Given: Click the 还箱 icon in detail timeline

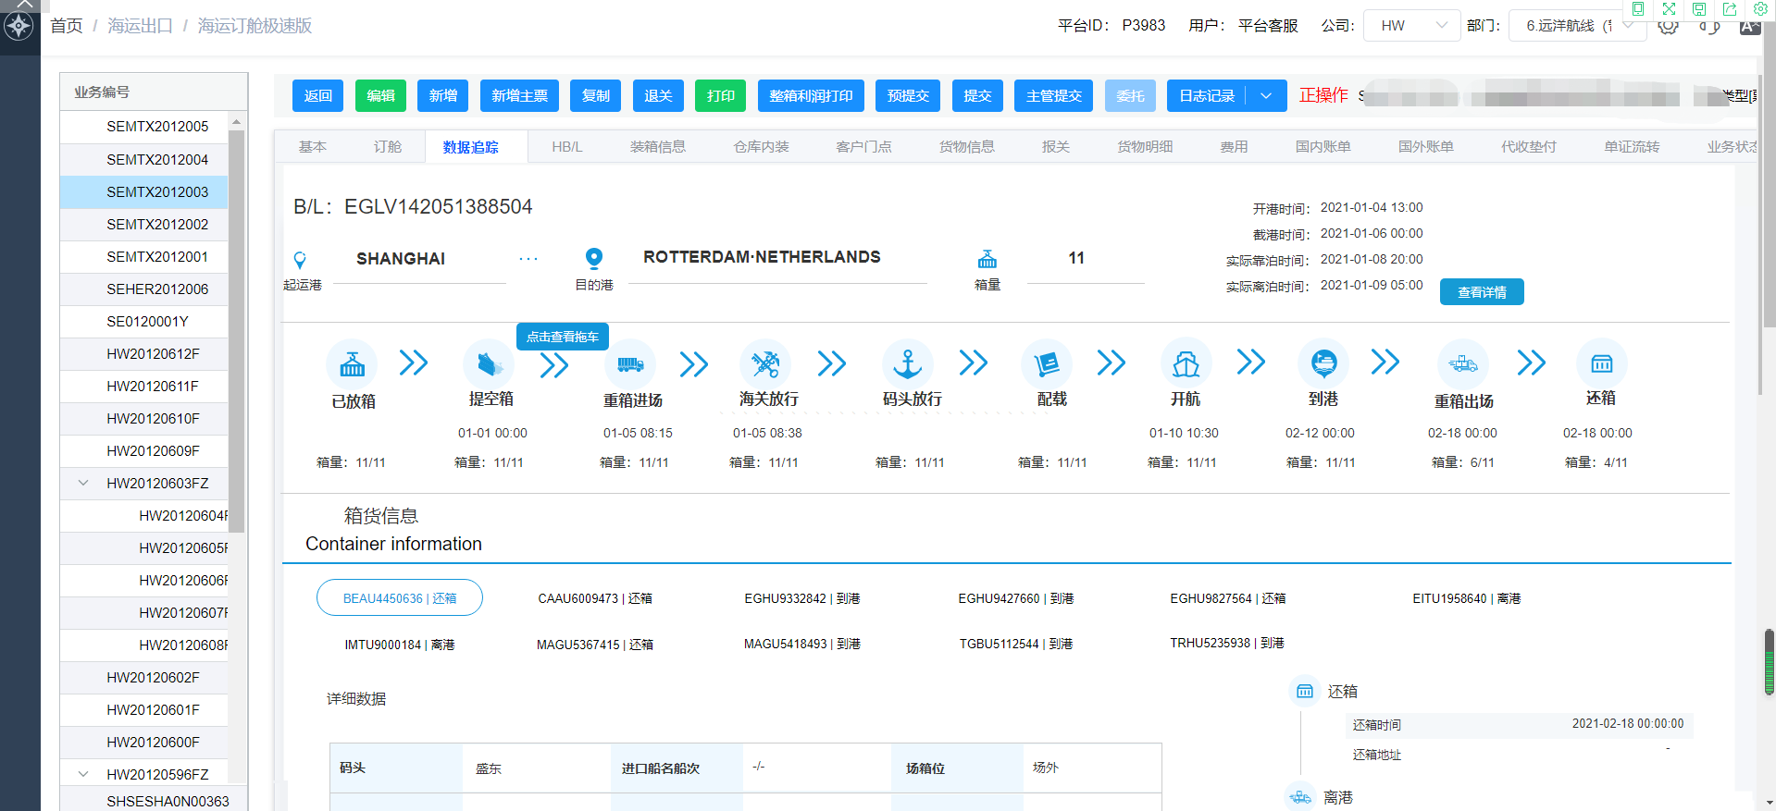Looking at the screenshot, I should click(x=1305, y=691).
